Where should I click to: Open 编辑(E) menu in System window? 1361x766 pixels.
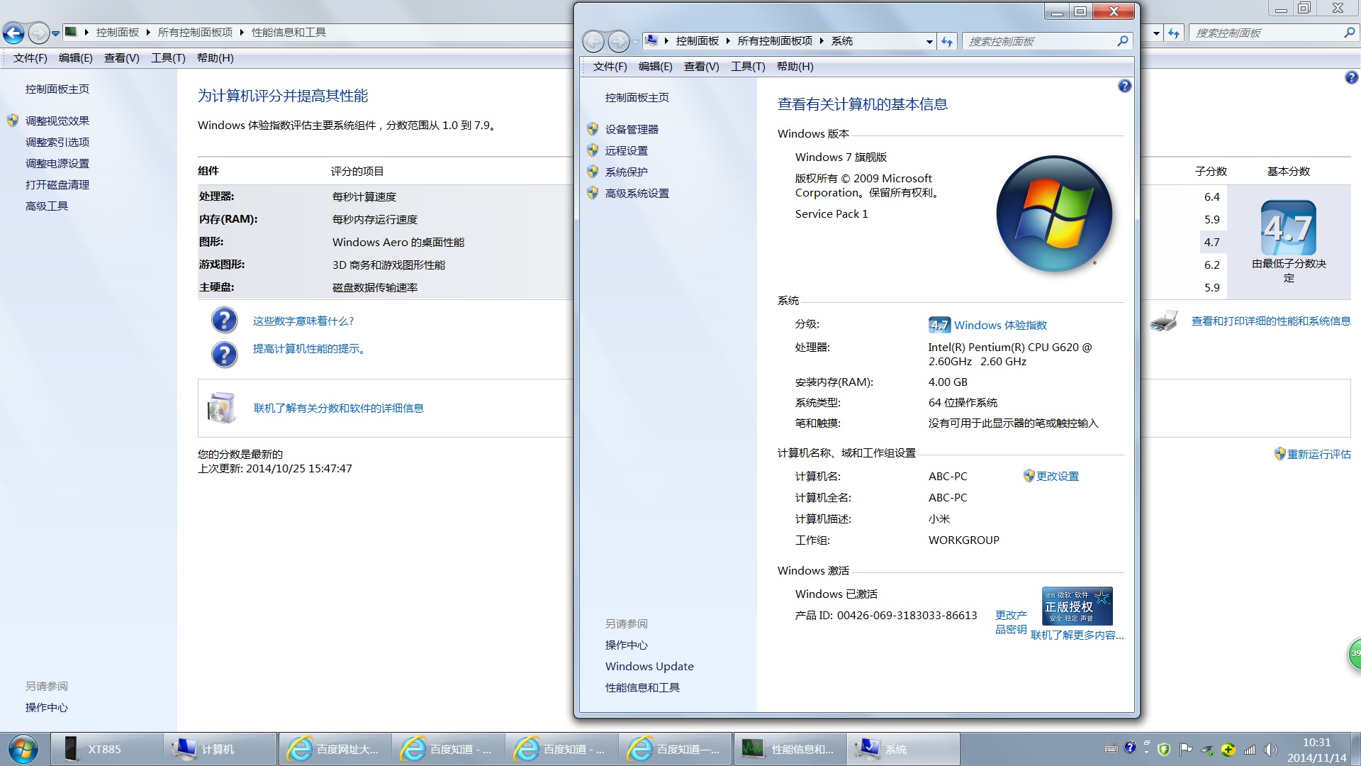(x=655, y=67)
